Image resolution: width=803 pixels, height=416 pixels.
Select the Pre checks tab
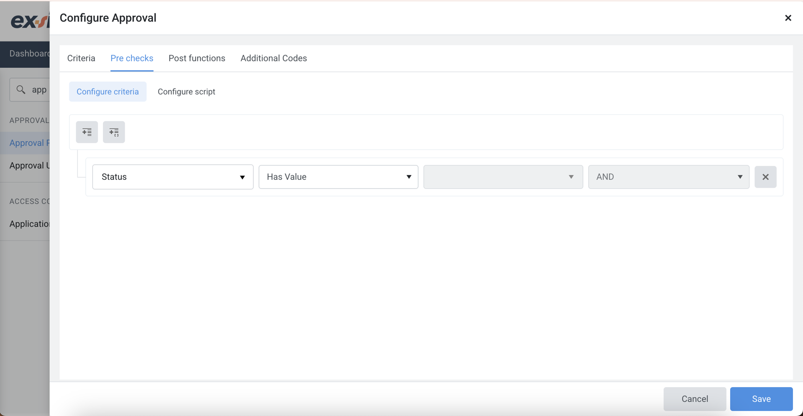[132, 58]
